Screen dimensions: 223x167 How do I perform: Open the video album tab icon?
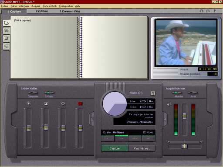coord(7,23)
